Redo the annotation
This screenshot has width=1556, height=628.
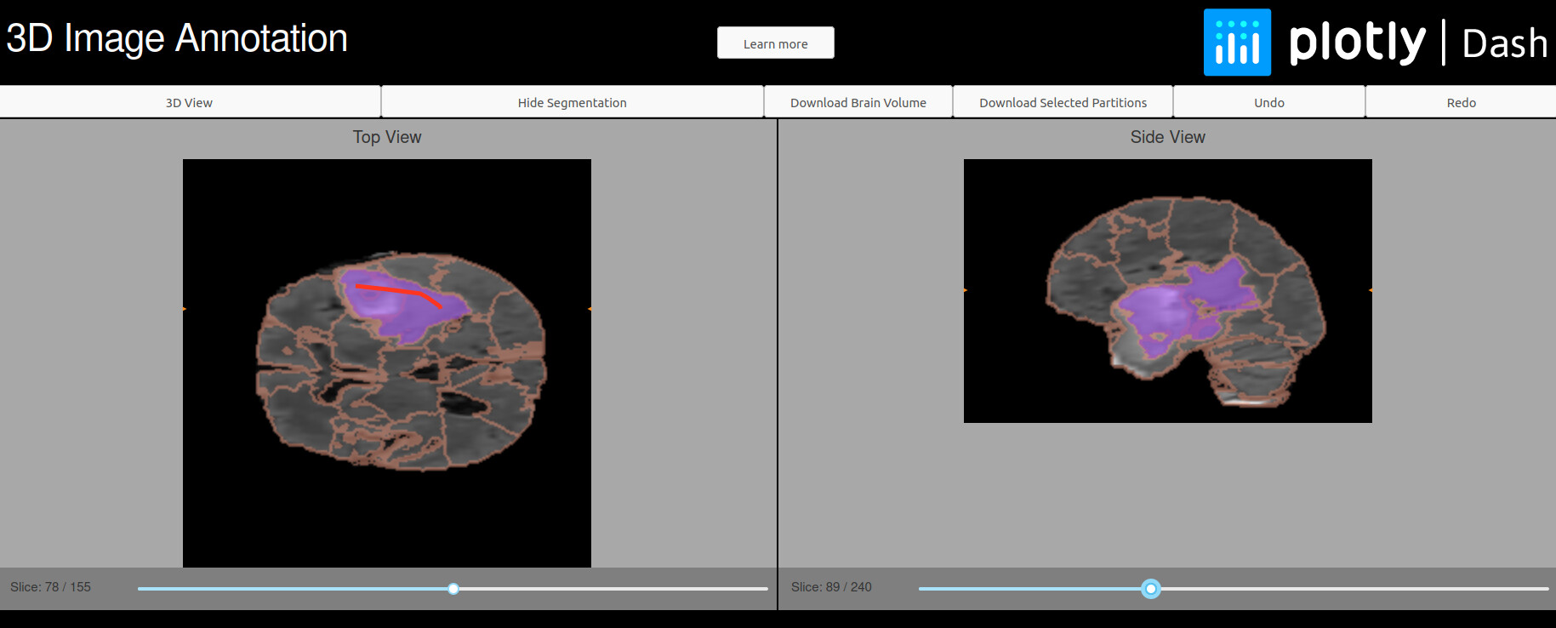1461,102
